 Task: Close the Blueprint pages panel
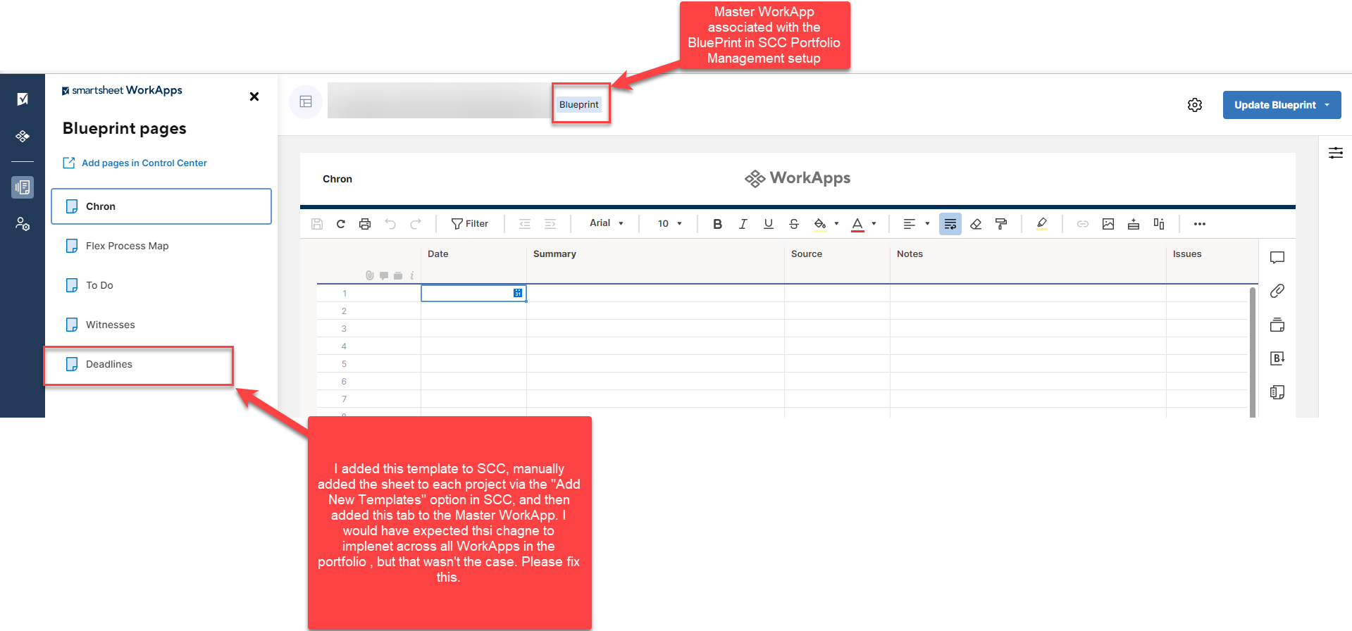click(x=254, y=96)
